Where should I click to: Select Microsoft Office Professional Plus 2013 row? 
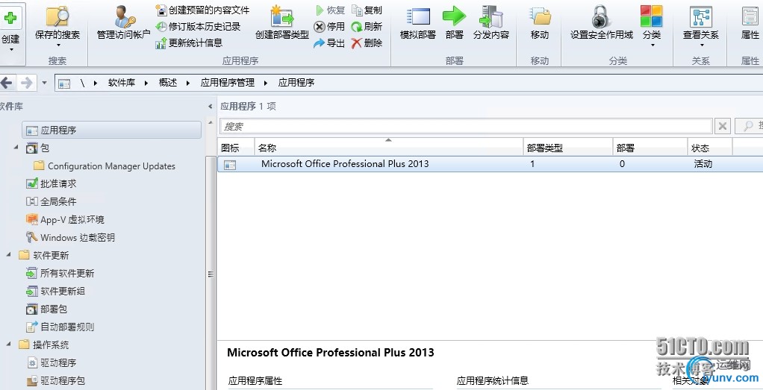[x=490, y=164]
